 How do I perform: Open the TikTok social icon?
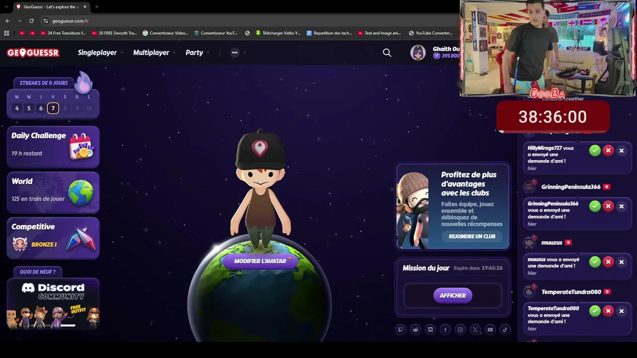pos(505,330)
